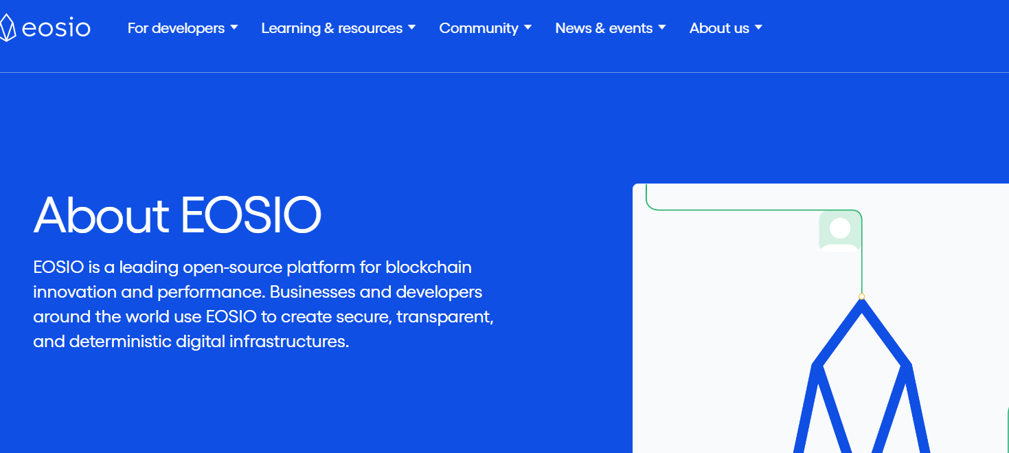Open the News & events dropdown
Viewport: 1009px width, 453px height.
coord(662,27)
